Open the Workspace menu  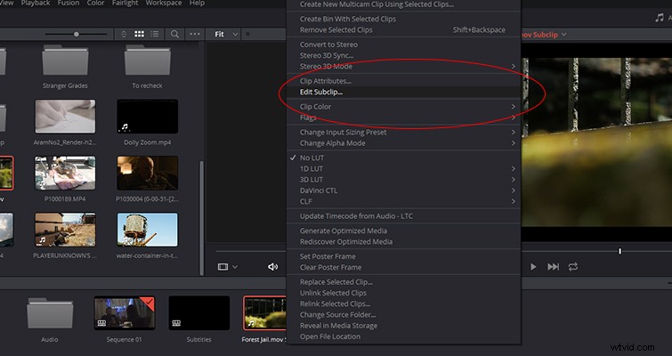(x=163, y=3)
